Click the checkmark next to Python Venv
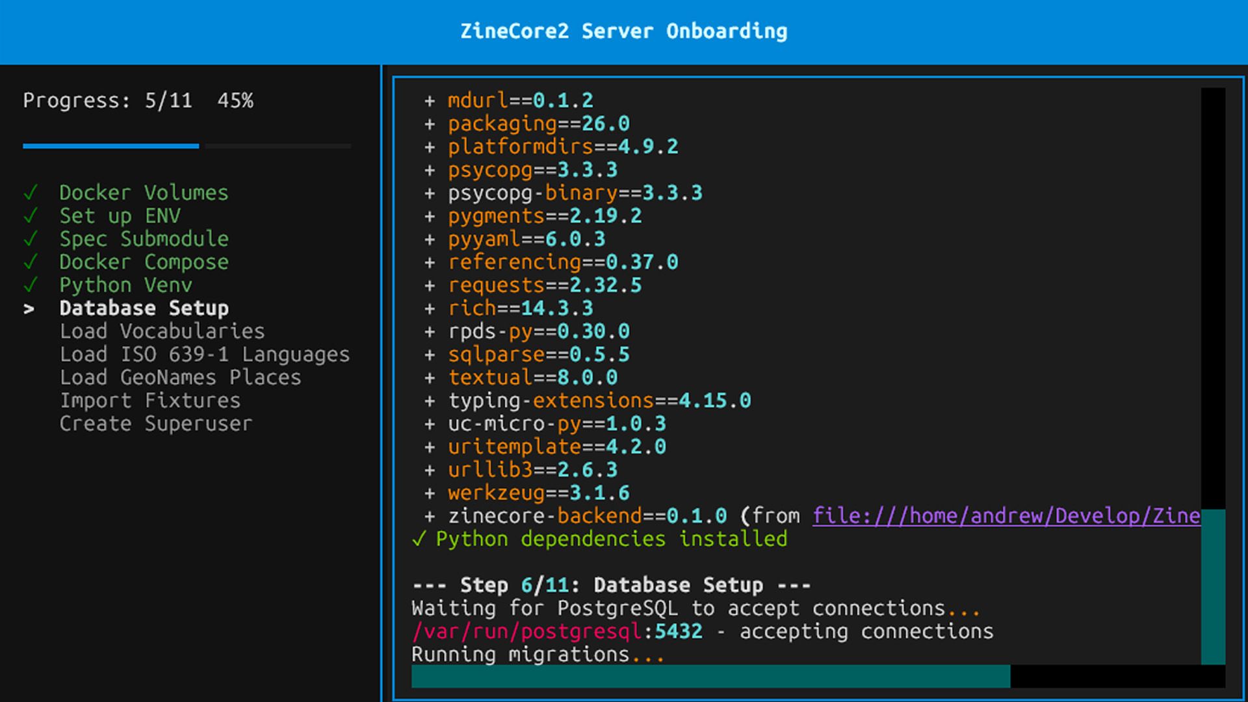Image resolution: width=1248 pixels, height=702 pixels. tap(29, 285)
